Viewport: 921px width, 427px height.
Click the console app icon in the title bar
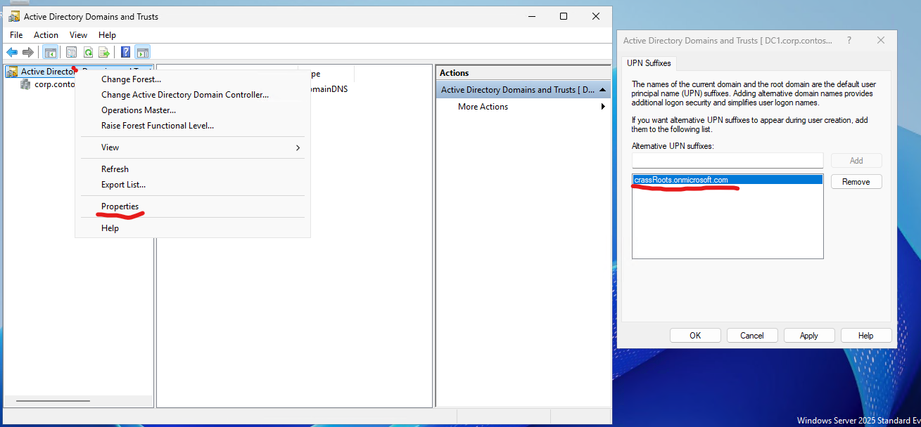click(14, 16)
